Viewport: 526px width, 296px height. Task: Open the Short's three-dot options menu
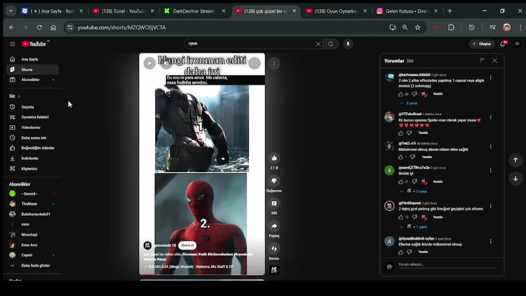point(274,63)
